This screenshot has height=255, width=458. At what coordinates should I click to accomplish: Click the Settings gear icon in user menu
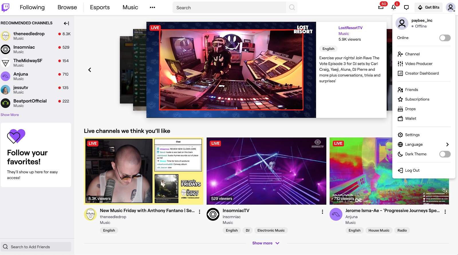tap(400, 135)
